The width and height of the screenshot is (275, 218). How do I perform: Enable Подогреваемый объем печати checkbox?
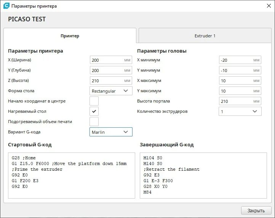tap(94, 122)
